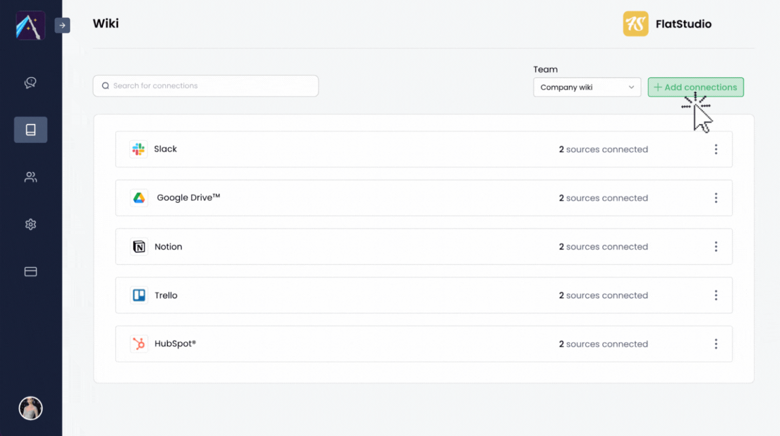Image resolution: width=780 pixels, height=436 pixels.
Task: Click Slack's 2 sources connected text
Action: pos(603,149)
